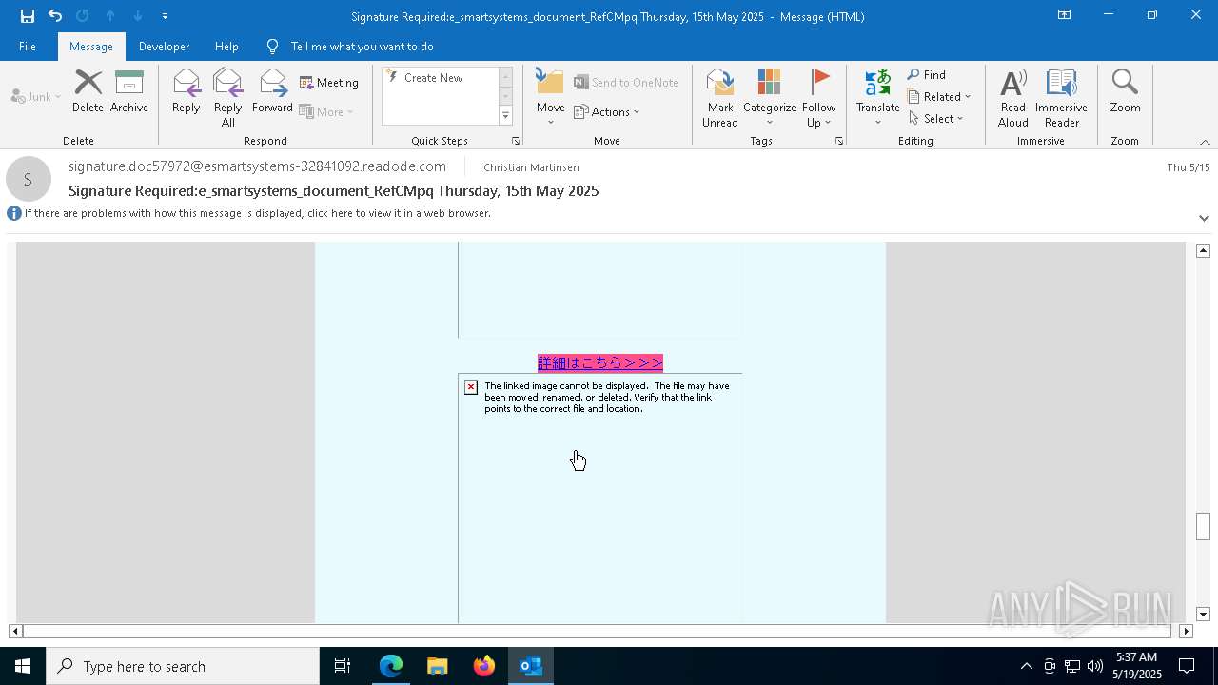Open the Windows Start menu
The image size is (1218, 685).
coord(23,666)
